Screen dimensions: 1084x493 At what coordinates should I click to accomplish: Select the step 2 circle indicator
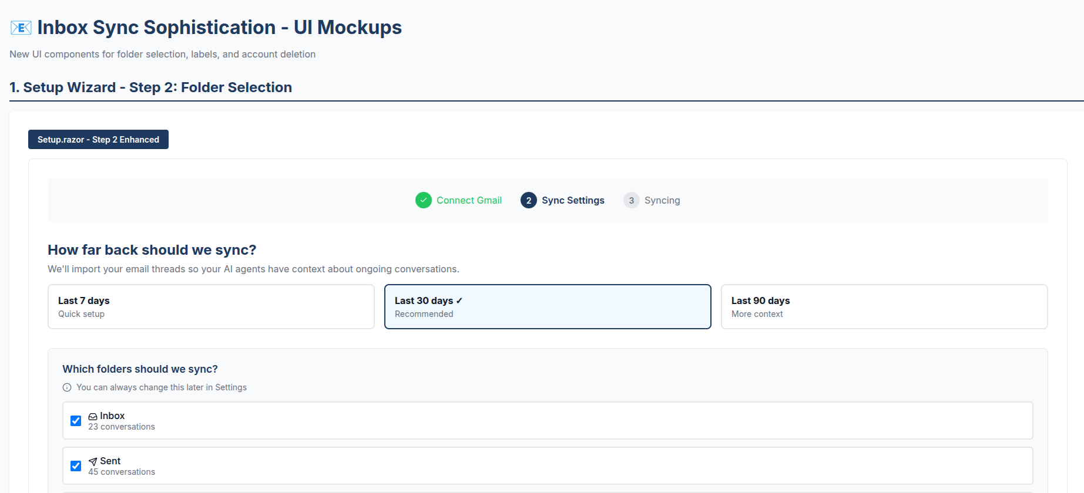click(528, 200)
